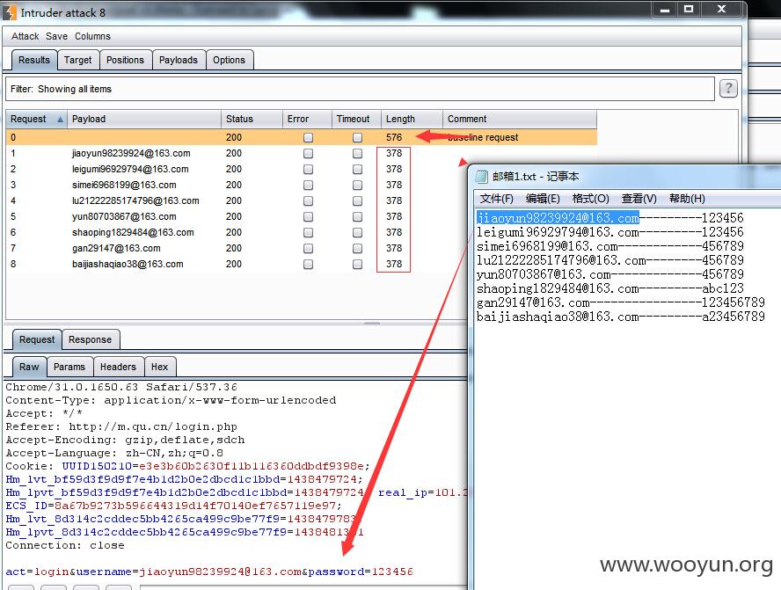
Task: Show the Hex request view
Action: point(159,367)
